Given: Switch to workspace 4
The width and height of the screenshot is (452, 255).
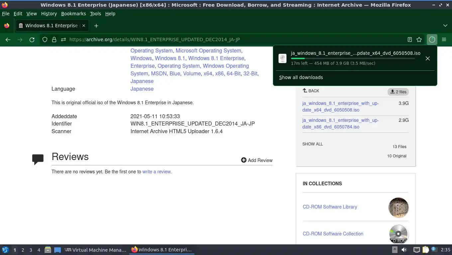Looking at the screenshot, I should tap(39, 250).
